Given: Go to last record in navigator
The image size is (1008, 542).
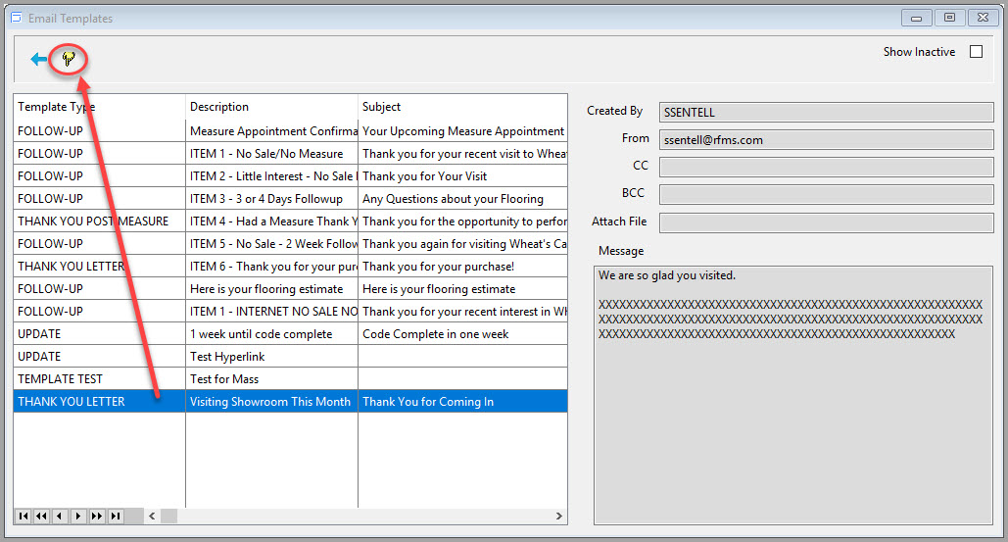Looking at the screenshot, I should tap(115, 516).
